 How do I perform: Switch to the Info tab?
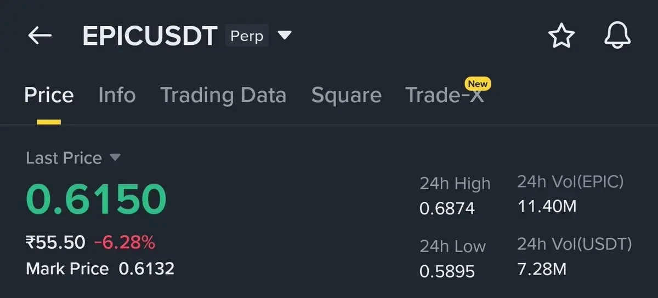tap(117, 95)
